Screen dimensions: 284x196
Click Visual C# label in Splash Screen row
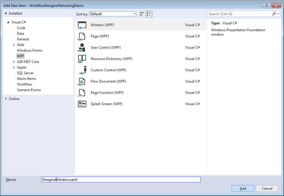[x=193, y=104]
